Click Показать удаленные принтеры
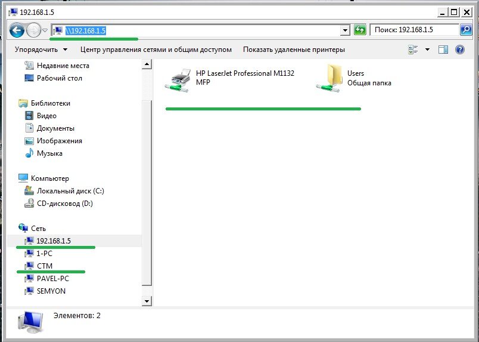 (294, 50)
